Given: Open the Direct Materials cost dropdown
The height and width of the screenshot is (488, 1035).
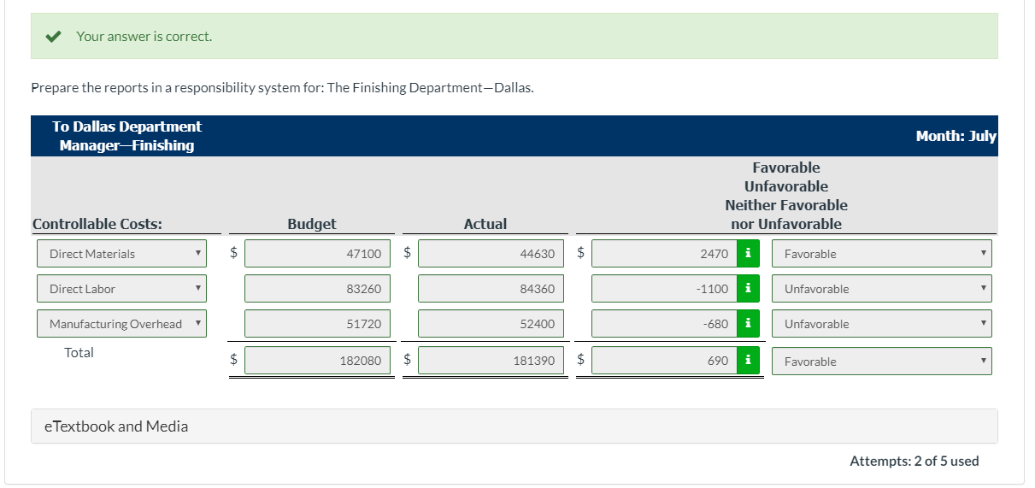Looking at the screenshot, I should click(121, 254).
